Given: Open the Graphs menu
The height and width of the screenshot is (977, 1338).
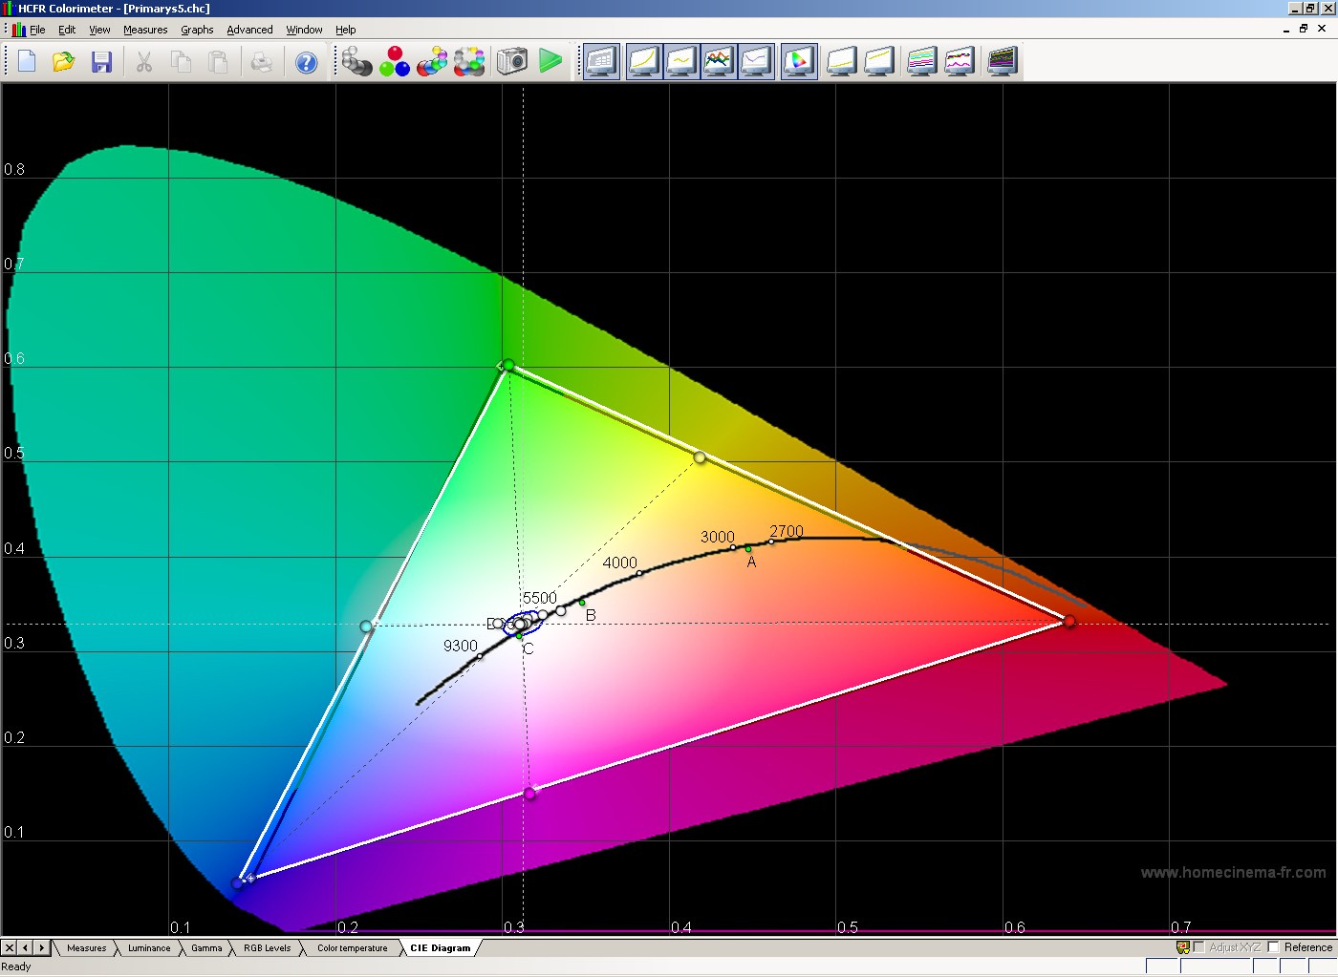Looking at the screenshot, I should [197, 30].
